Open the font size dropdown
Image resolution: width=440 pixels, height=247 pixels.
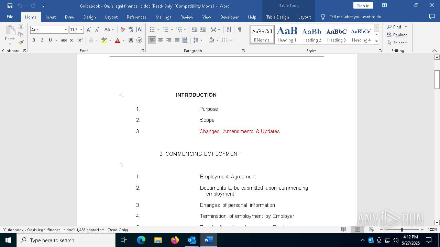pyautogui.click(x=81, y=30)
